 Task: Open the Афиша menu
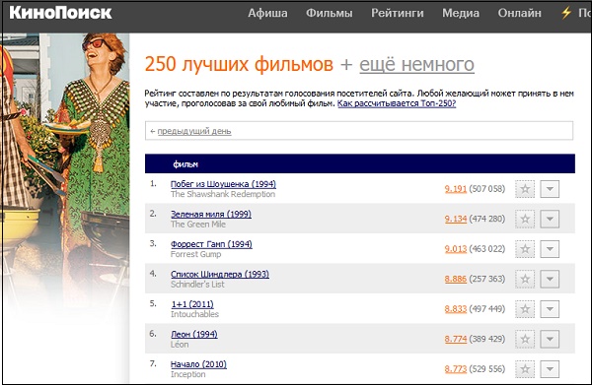click(267, 13)
